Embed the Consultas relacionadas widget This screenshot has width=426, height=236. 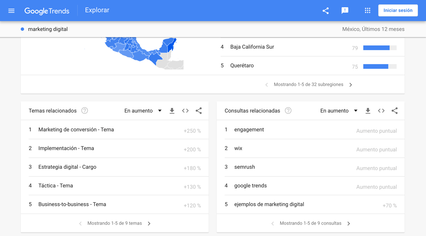[x=381, y=111]
